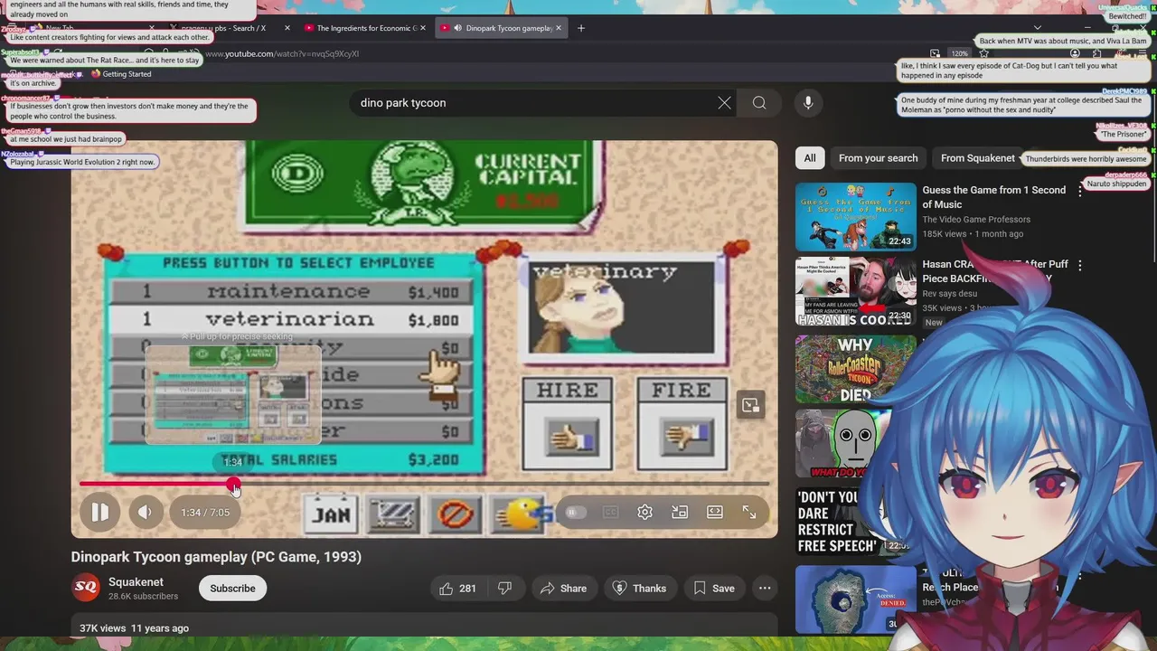
Task: Click the 1:34 / 7:05 time display
Action: (205, 512)
